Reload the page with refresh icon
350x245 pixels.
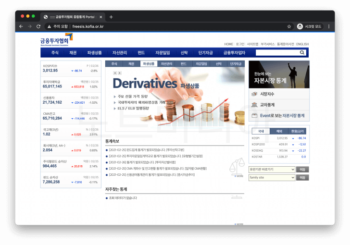[x=38, y=26]
